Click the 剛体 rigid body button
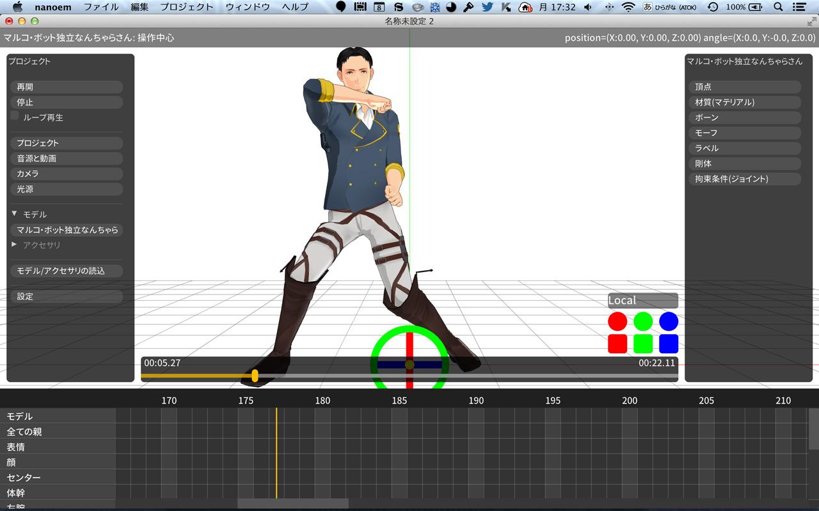The width and height of the screenshot is (819, 511). (x=744, y=164)
